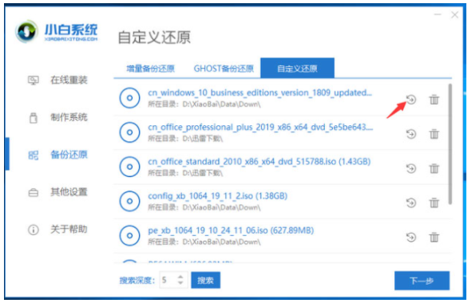Switch to the GHOST备份还原 tab

(x=224, y=69)
